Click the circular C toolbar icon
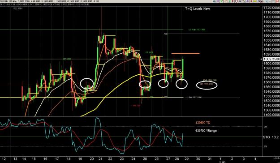Viewport: 280px width, 163px height. coord(236,1)
